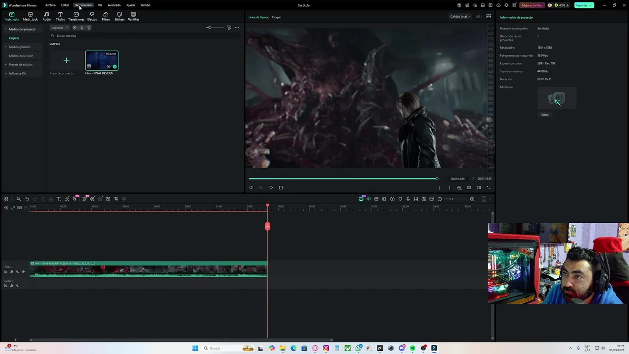The height and width of the screenshot is (354, 629).
Task: Open the Editar menu
Action: (65, 5)
